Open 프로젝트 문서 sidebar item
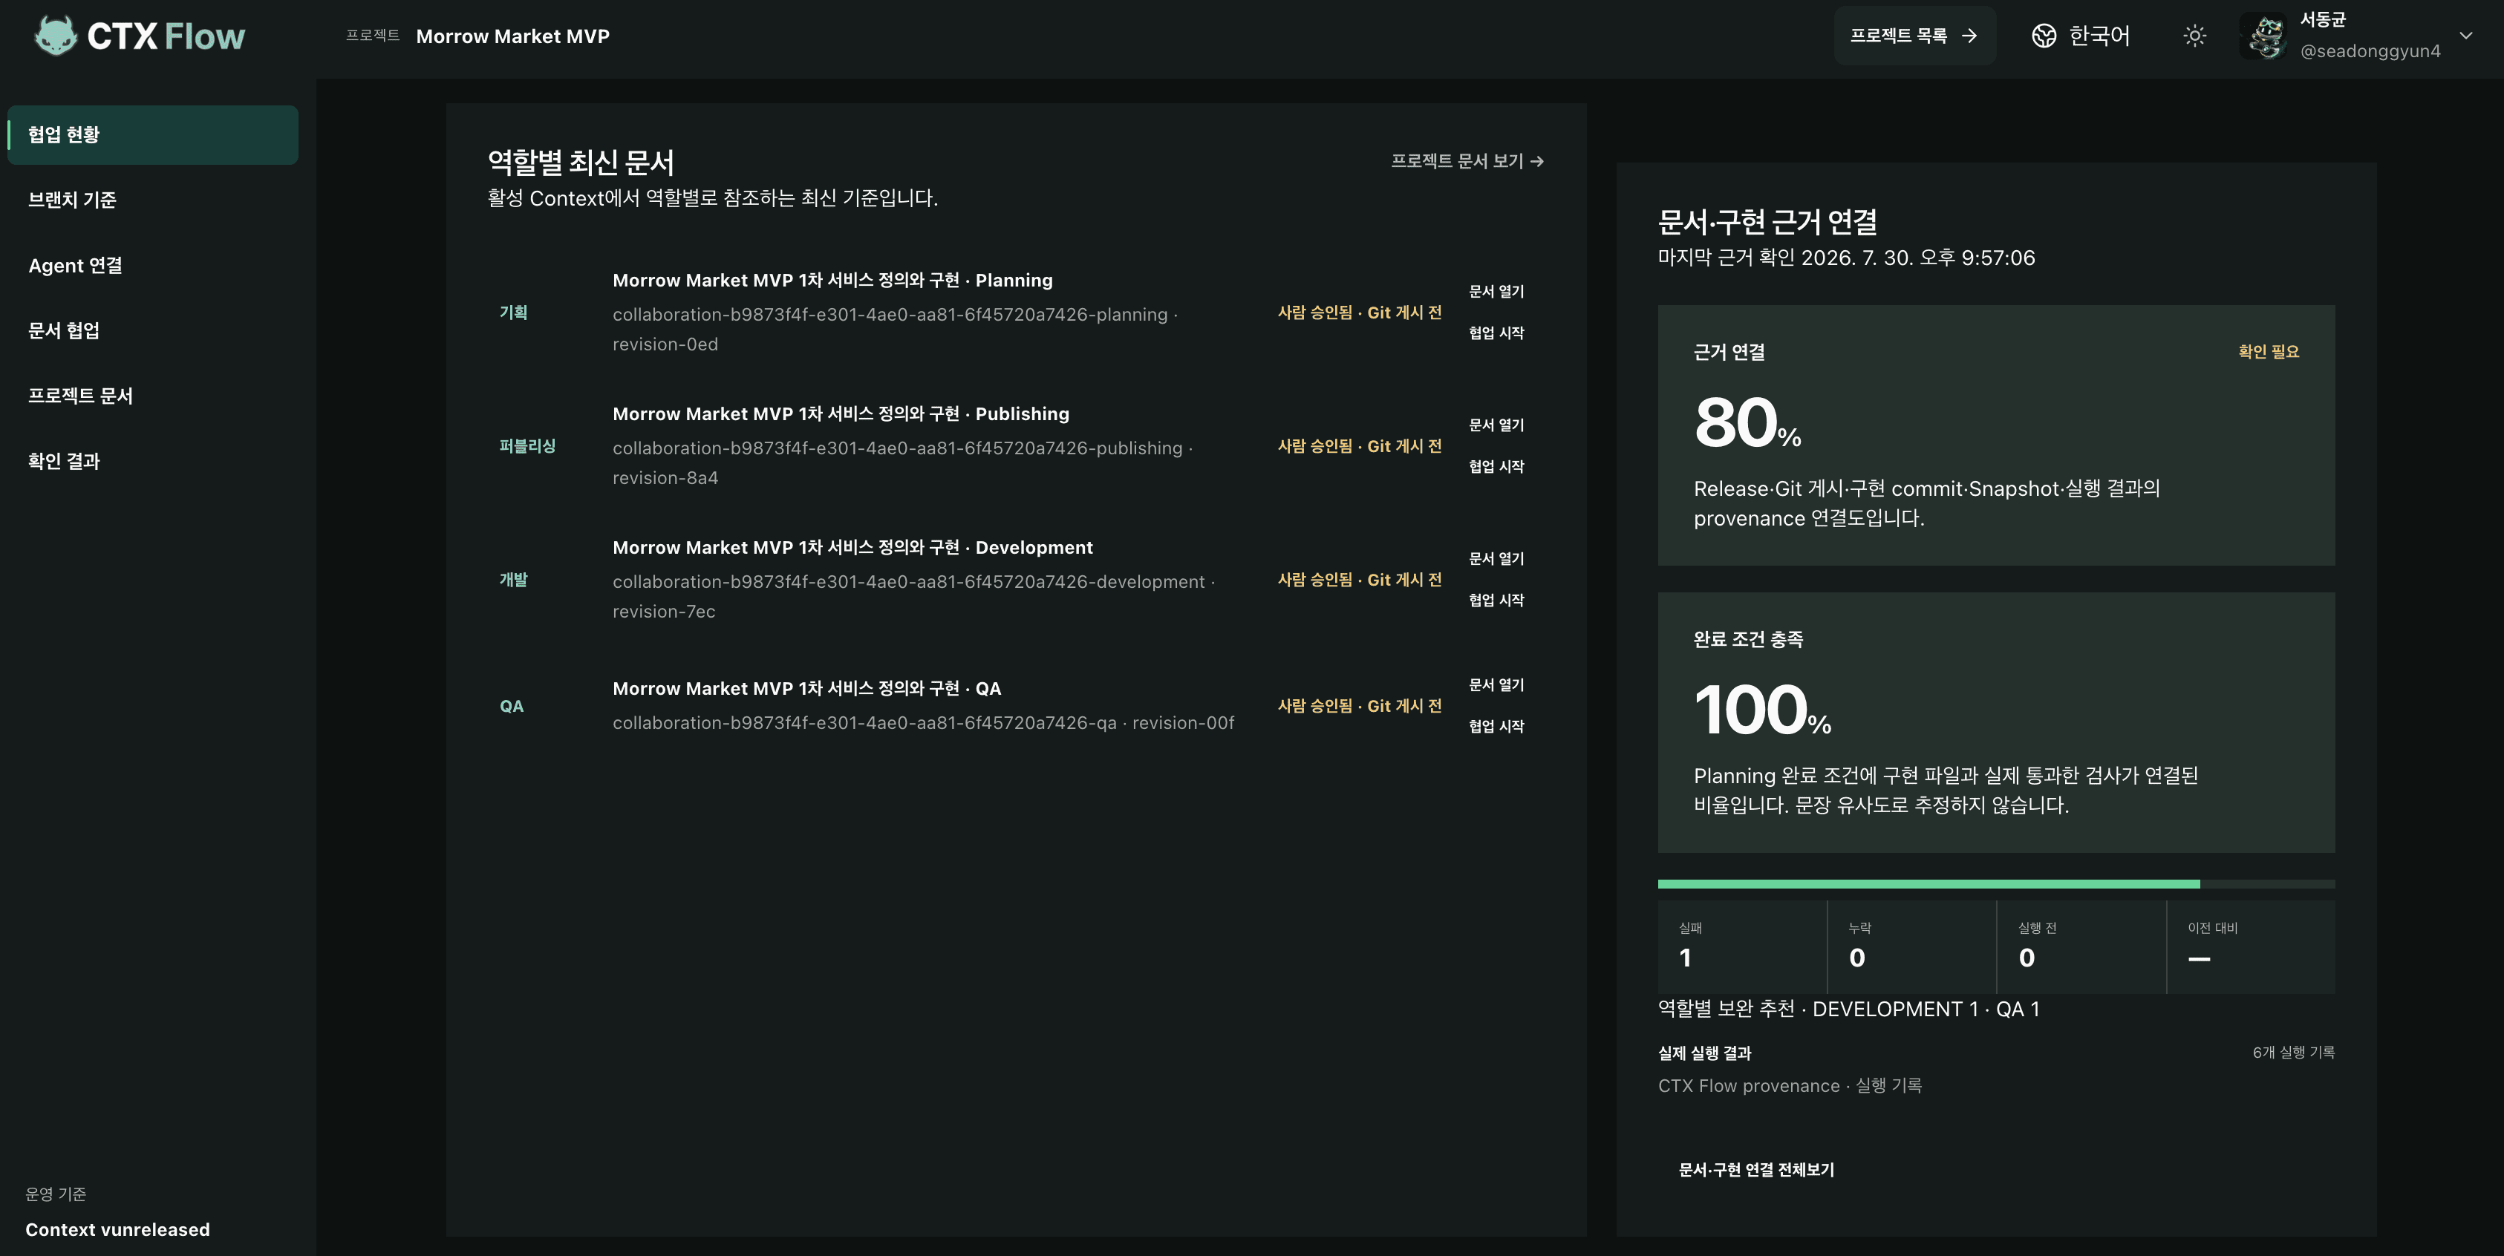 (x=153, y=396)
